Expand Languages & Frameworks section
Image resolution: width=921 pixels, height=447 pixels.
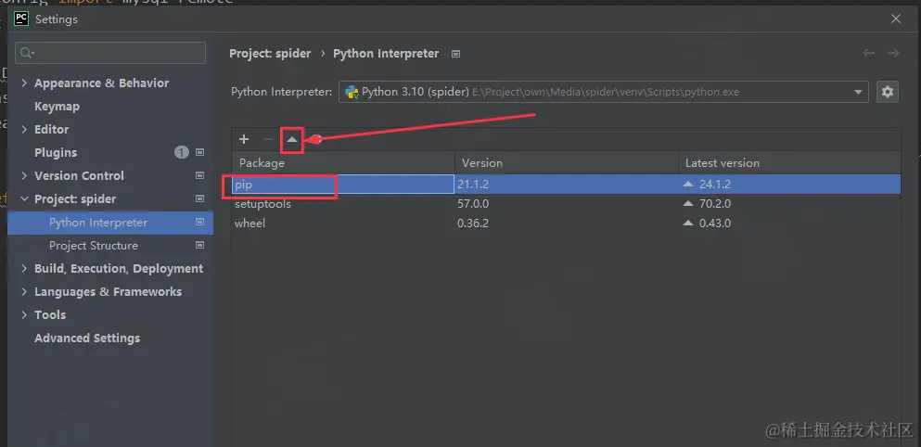click(24, 291)
